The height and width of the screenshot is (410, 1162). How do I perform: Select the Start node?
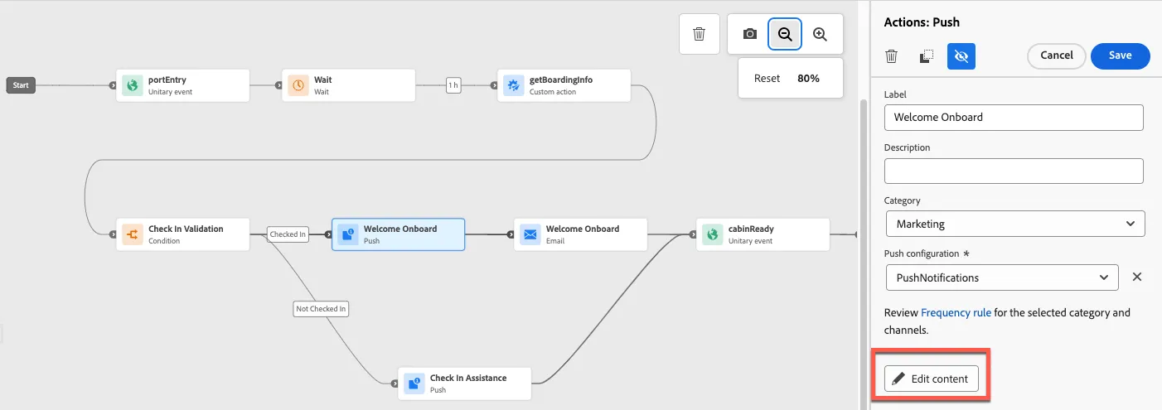coord(21,85)
